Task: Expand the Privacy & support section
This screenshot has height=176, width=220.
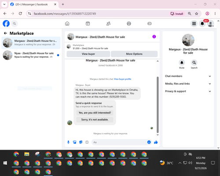Action: pyautogui.click(x=188, y=91)
